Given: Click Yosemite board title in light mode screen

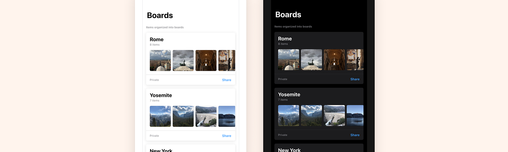Looking at the screenshot, I should [x=161, y=95].
